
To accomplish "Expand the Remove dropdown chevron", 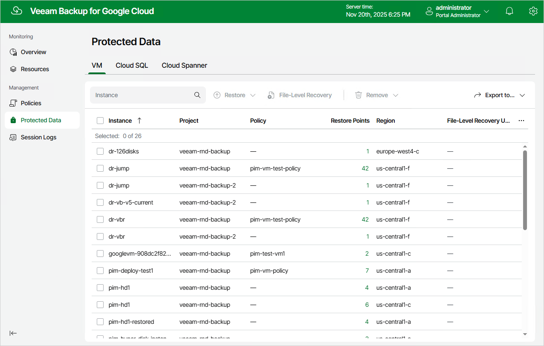I will pos(395,95).
